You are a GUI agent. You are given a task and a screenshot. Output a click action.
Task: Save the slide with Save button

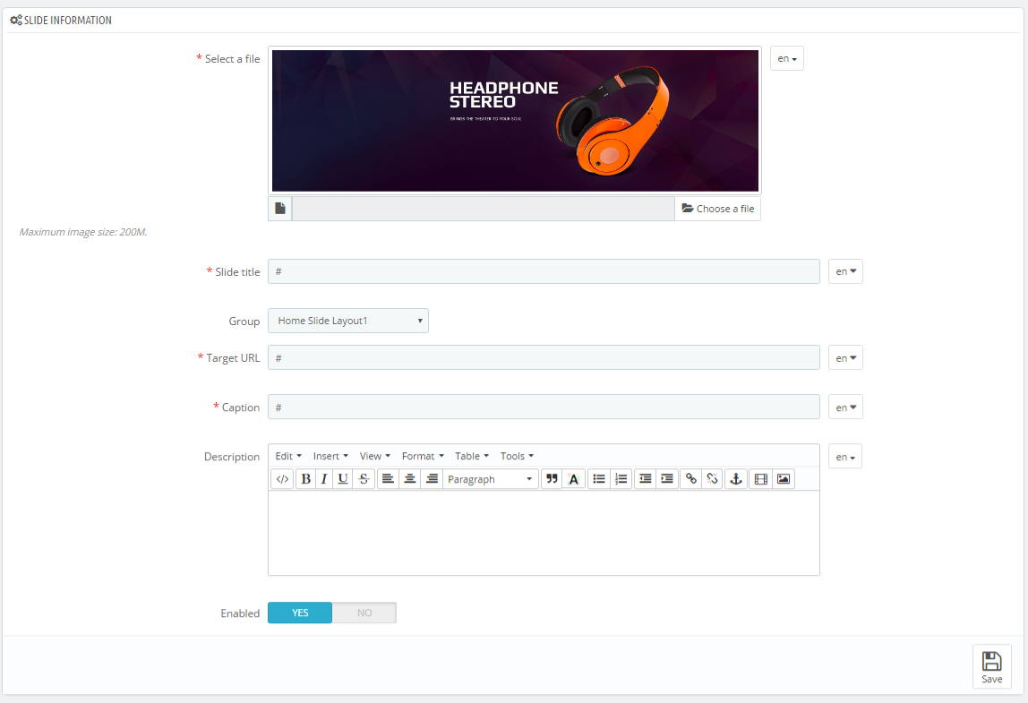[x=991, y=667]
